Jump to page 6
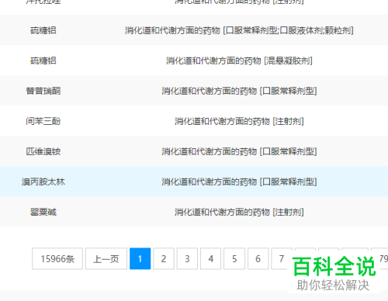This screenshot has width=388, height=301. tap(258, 258)
